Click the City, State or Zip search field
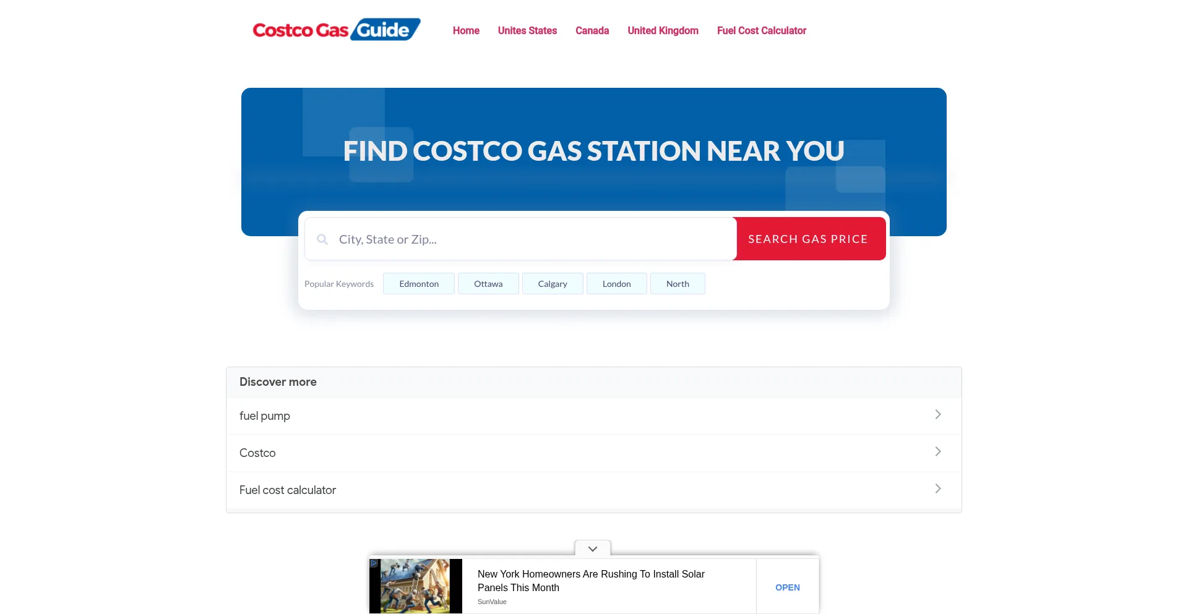 [x=520, y=239]
